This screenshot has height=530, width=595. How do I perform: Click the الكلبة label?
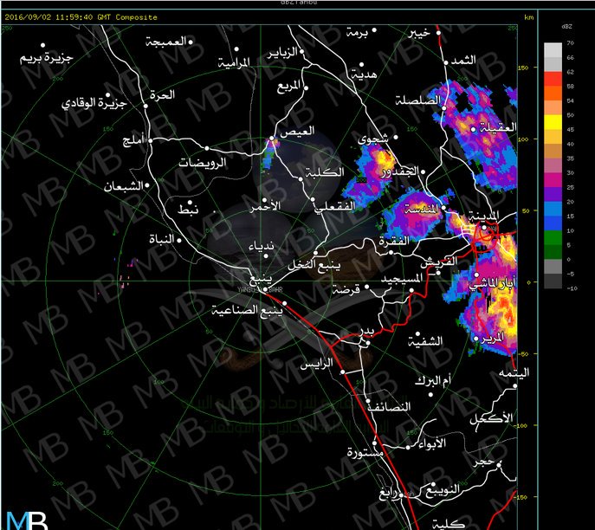coord(325,172)
